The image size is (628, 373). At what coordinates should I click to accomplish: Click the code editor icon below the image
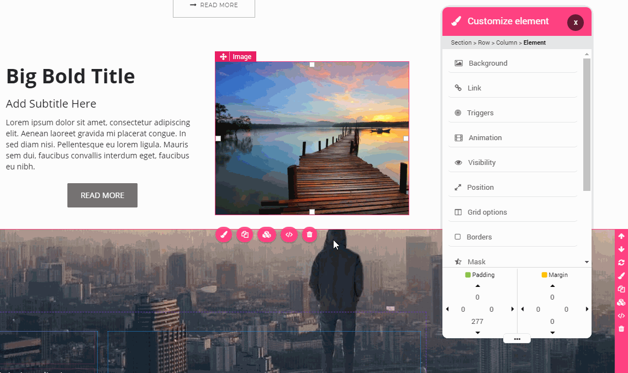[x=289, y=235]
